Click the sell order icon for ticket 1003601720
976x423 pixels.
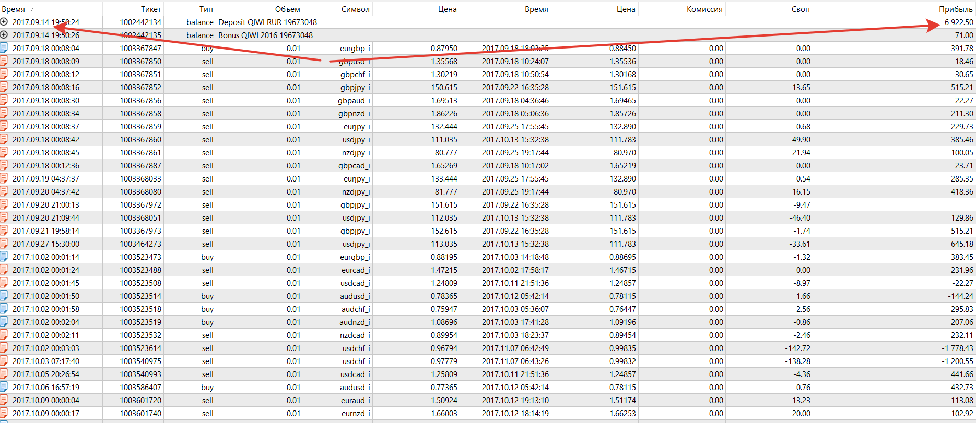(x=4, y=400)
